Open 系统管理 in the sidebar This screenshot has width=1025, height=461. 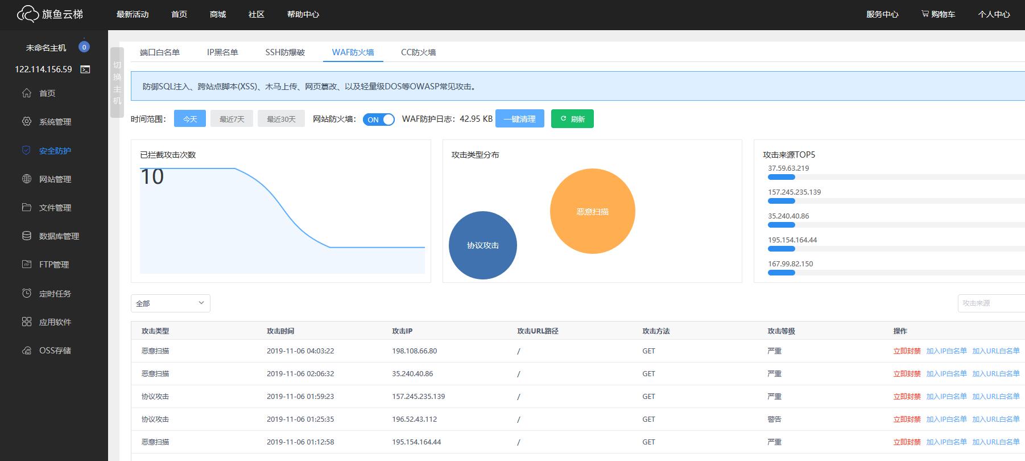55,122
